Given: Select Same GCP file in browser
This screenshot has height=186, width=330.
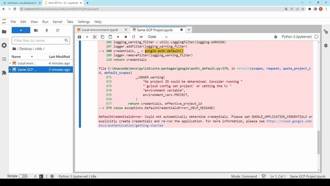Looking at the screenshot, I should click(x=41, y=70).
